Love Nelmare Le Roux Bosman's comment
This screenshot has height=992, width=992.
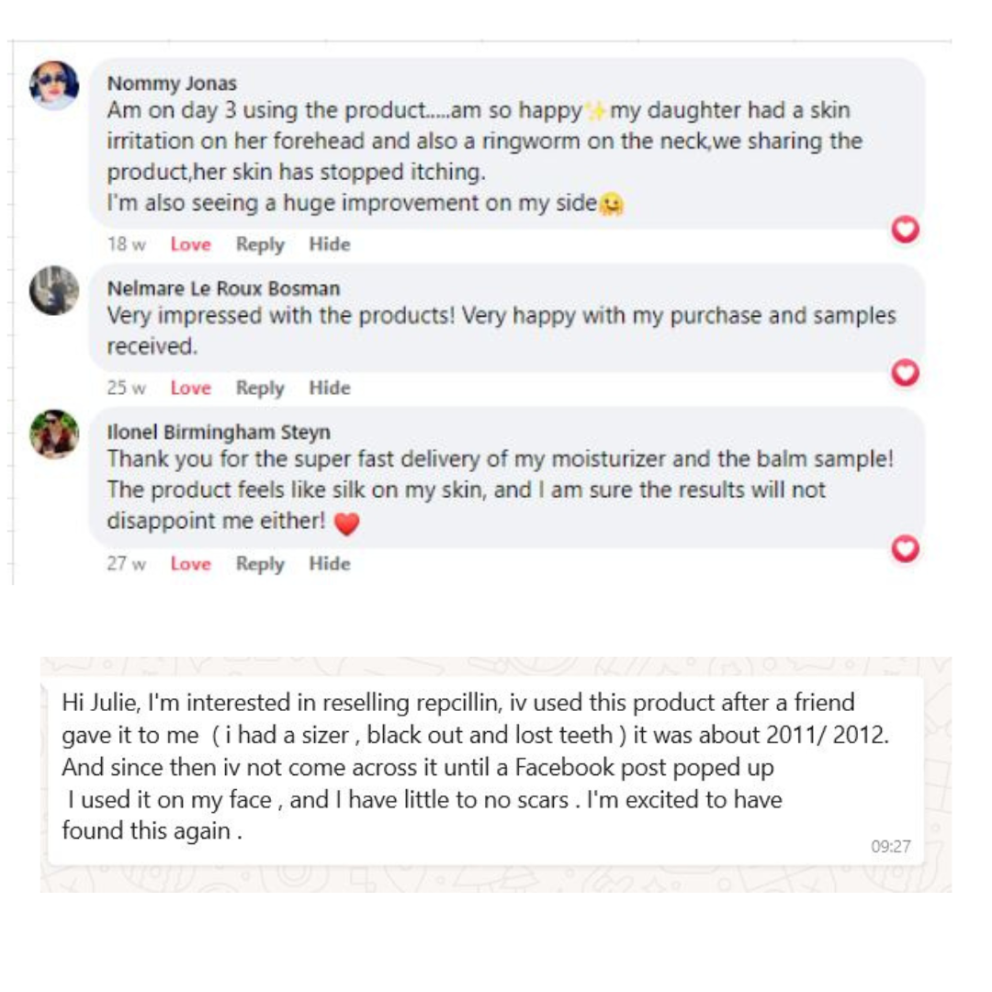point(190,388)
